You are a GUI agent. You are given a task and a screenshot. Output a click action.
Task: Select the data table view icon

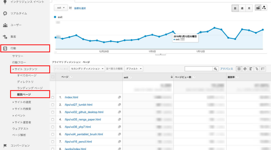tap(239, 69)
